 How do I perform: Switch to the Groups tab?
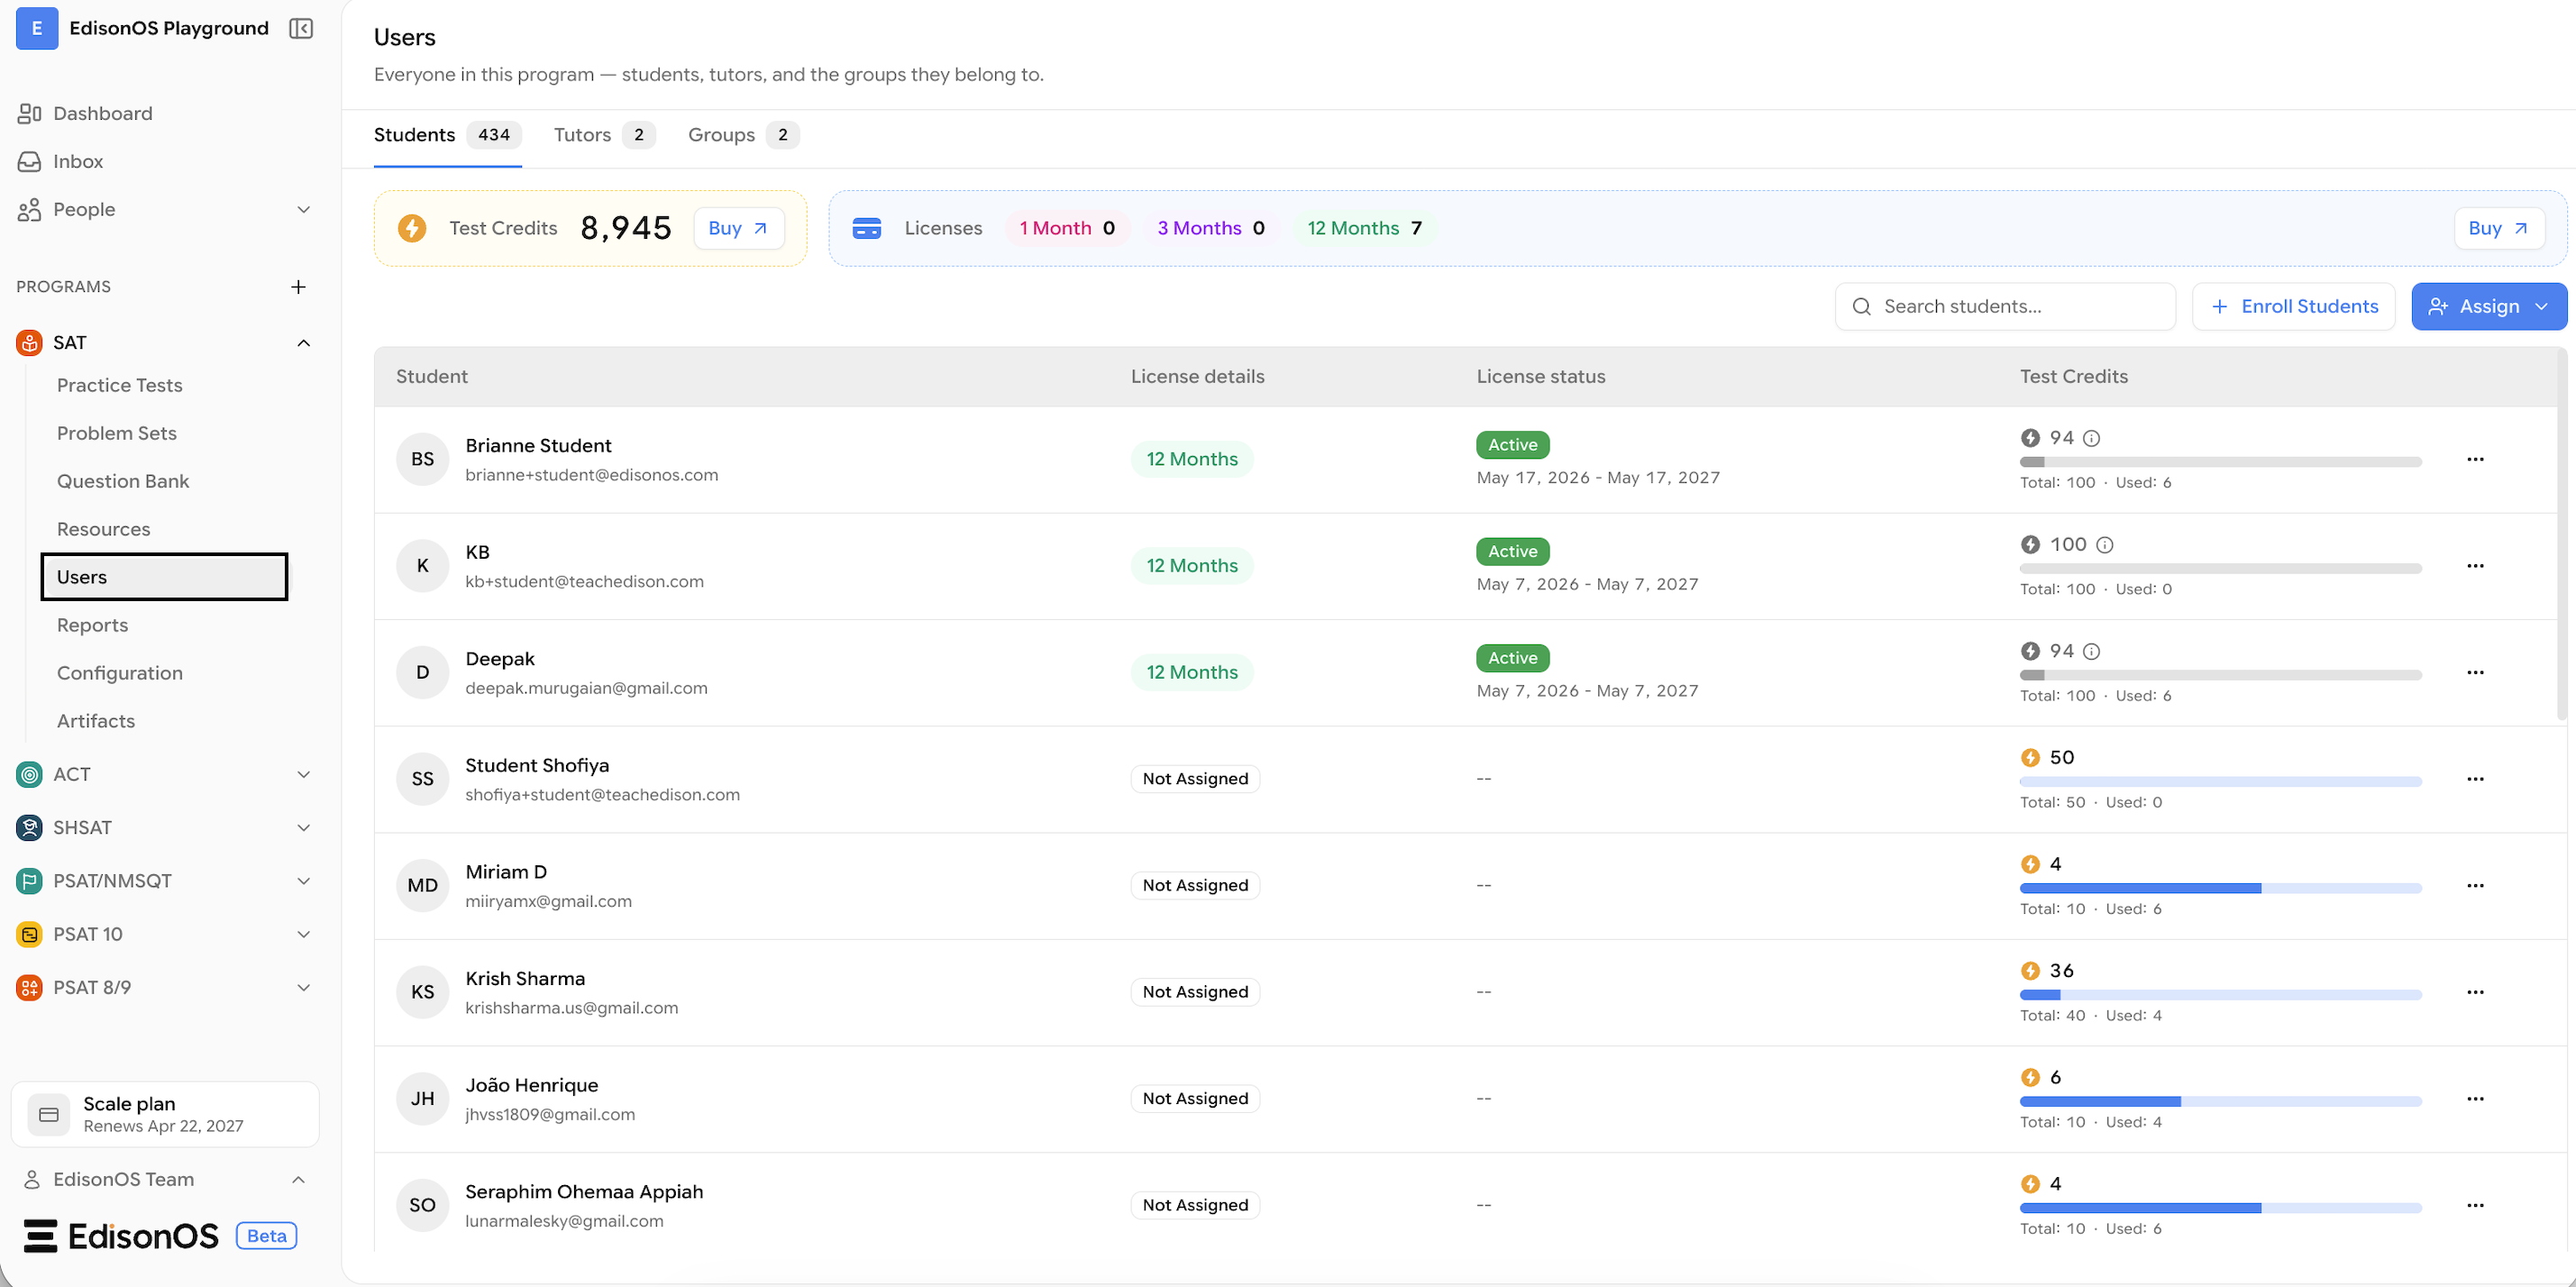(743, 135)
